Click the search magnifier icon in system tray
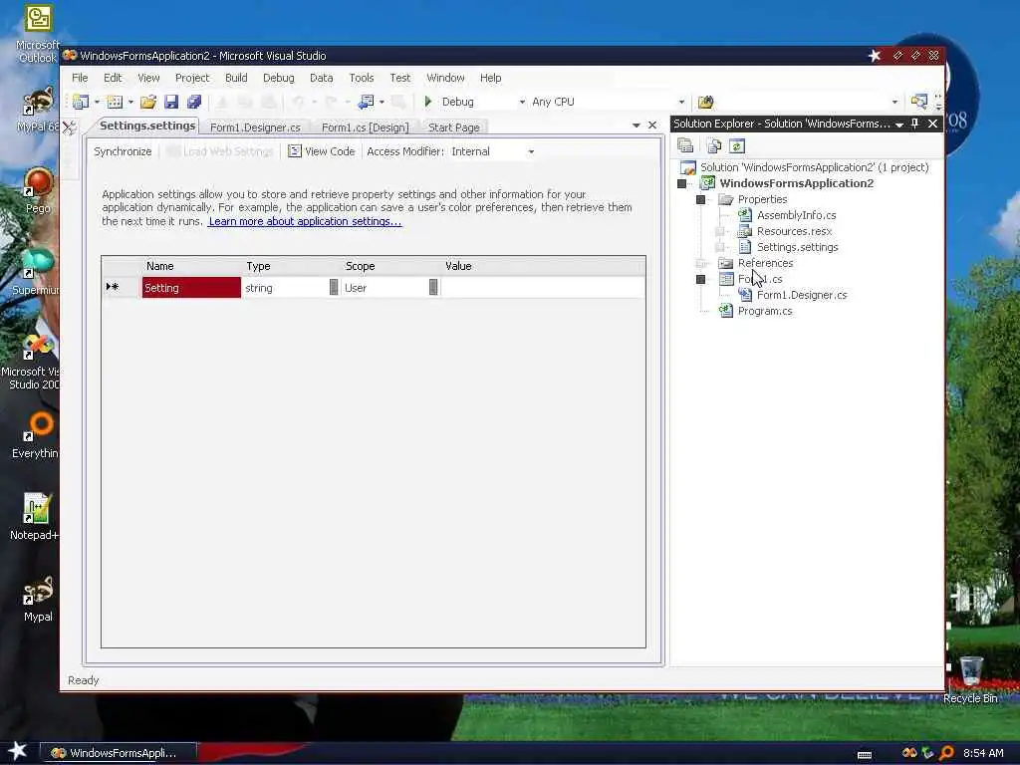The image size is (1020, 765). point(946,753)
